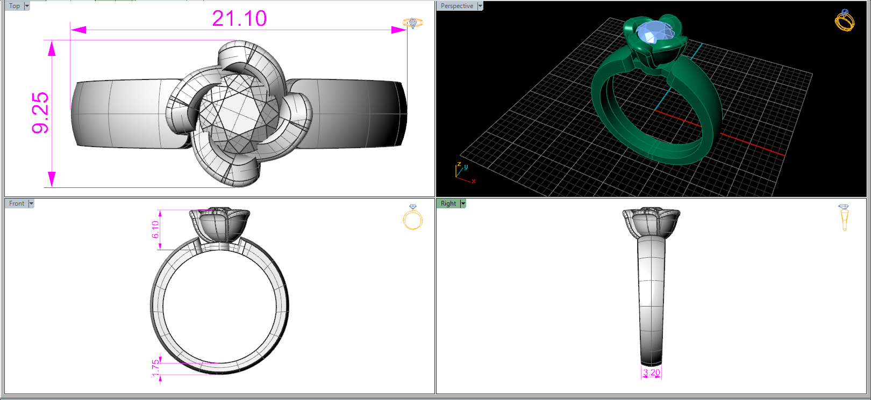Select the 21.10 width dimension text

[x=239, y=19]
